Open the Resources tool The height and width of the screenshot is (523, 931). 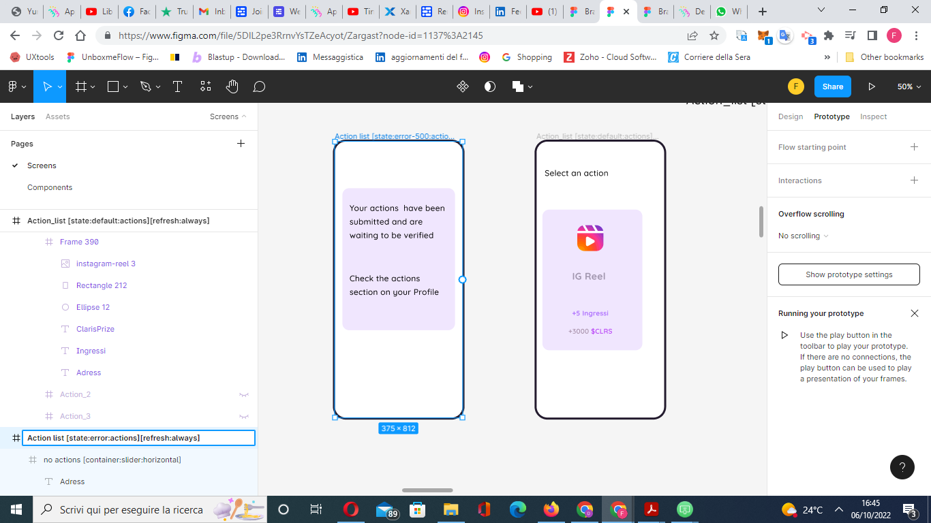205,86
